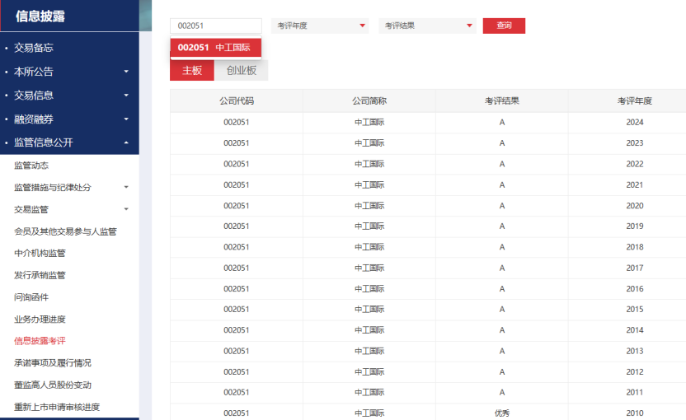
Task: Go to 中介机构监管 page
Action: pos(40,253)
